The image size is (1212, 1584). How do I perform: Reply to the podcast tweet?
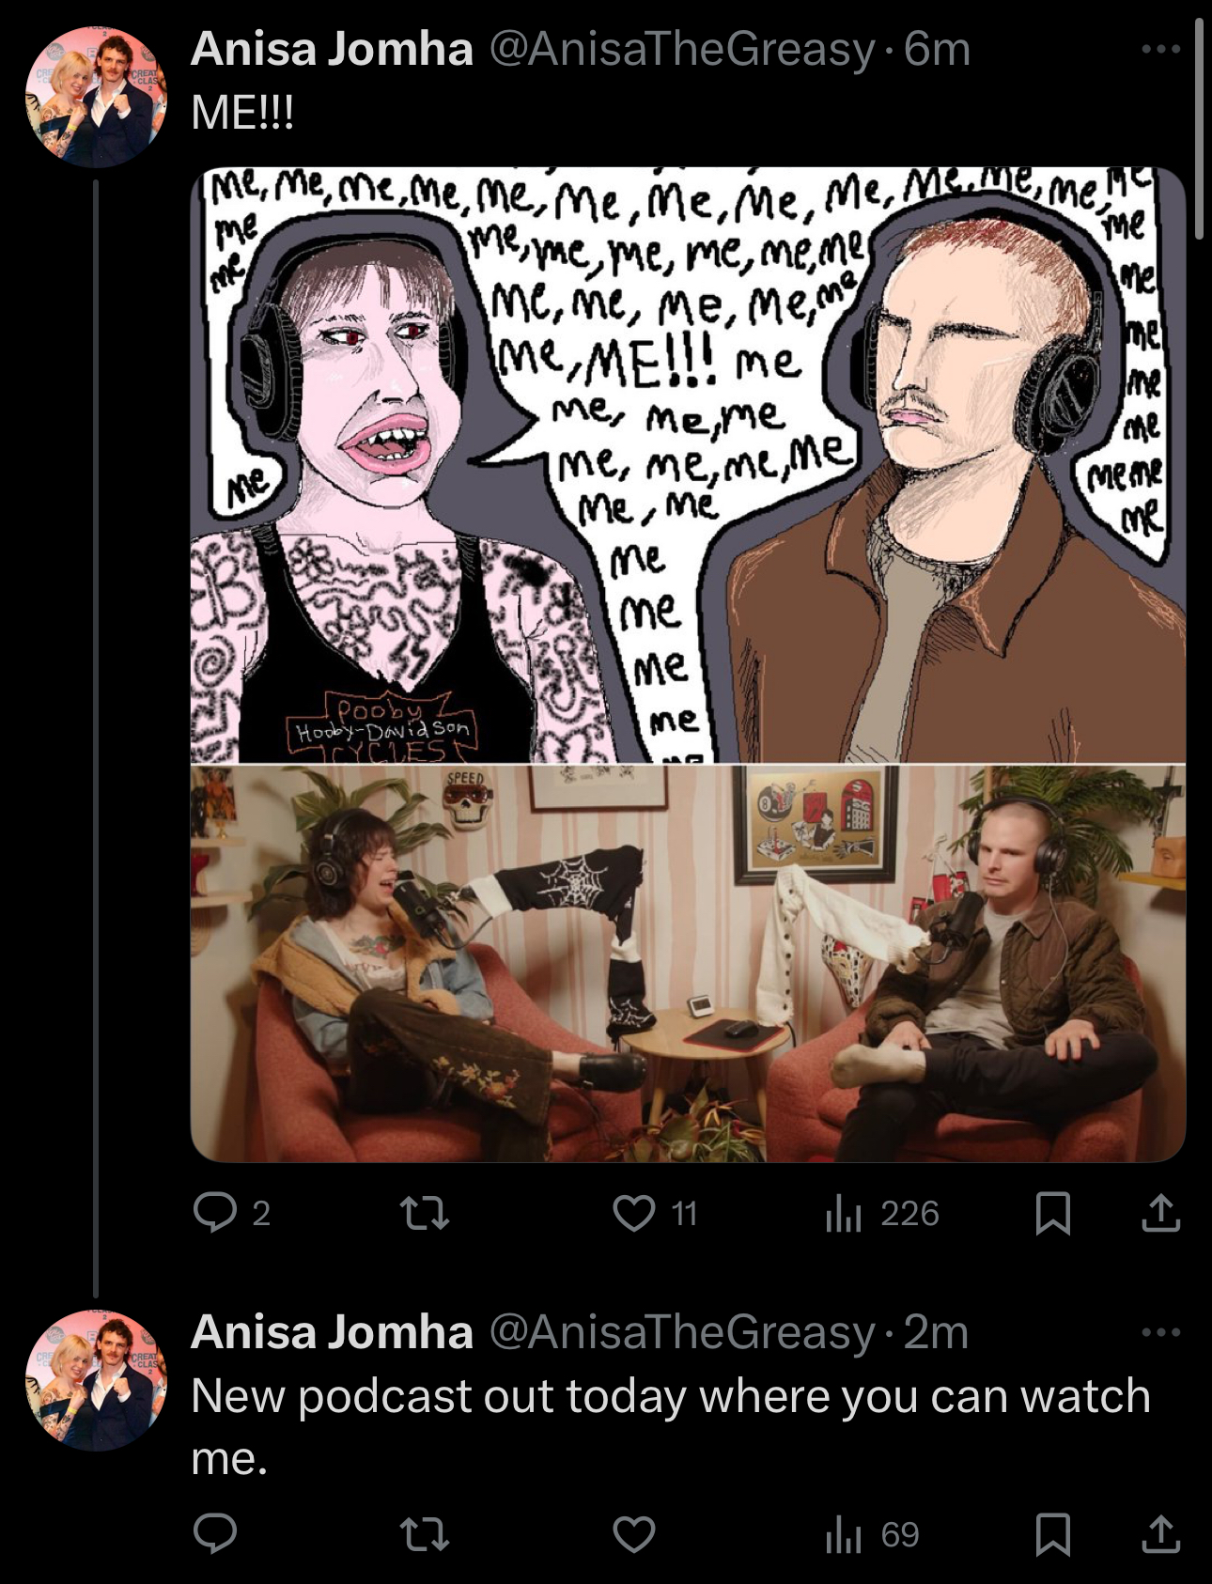coord(215,1534)
